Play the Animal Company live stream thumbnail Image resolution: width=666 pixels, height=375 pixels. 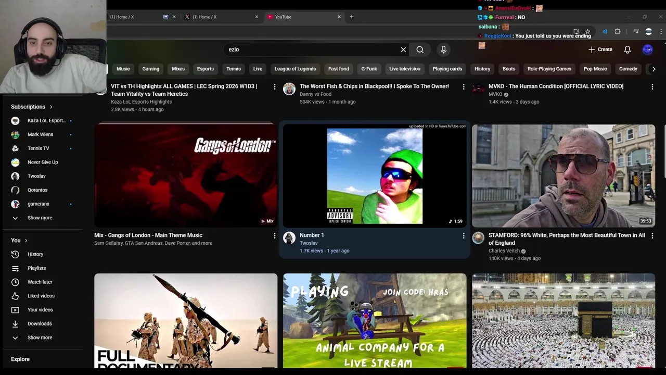[x=375, y=320]
